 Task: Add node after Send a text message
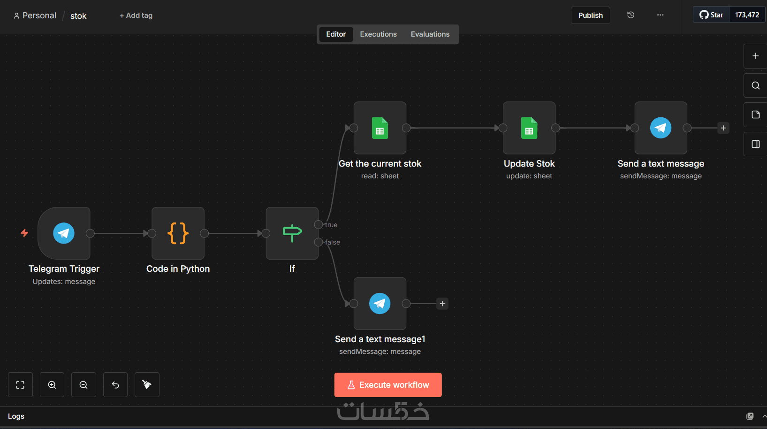click(x=723, y=128)
